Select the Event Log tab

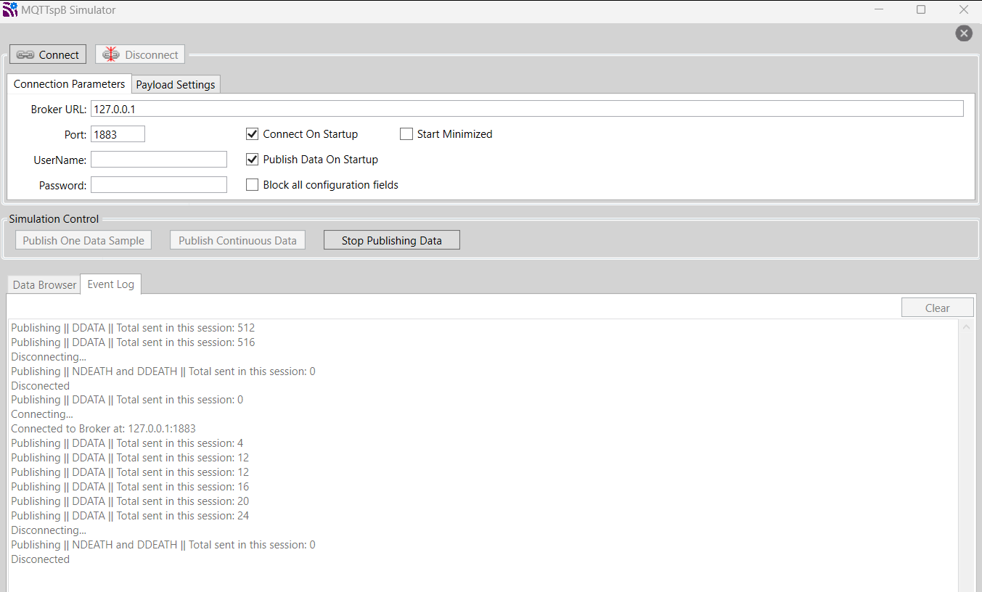[x=110, y=284]
